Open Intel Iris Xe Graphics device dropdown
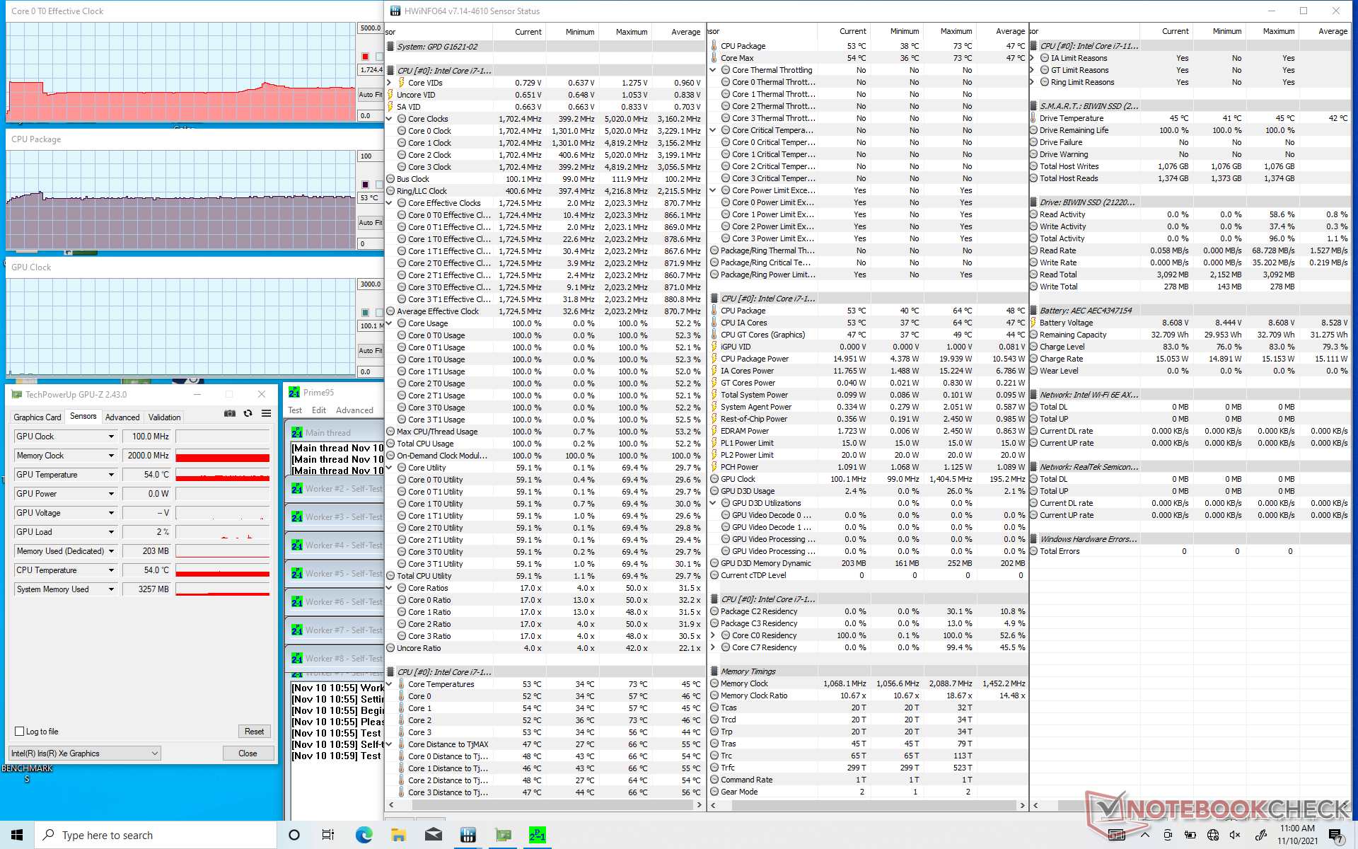 85,753
